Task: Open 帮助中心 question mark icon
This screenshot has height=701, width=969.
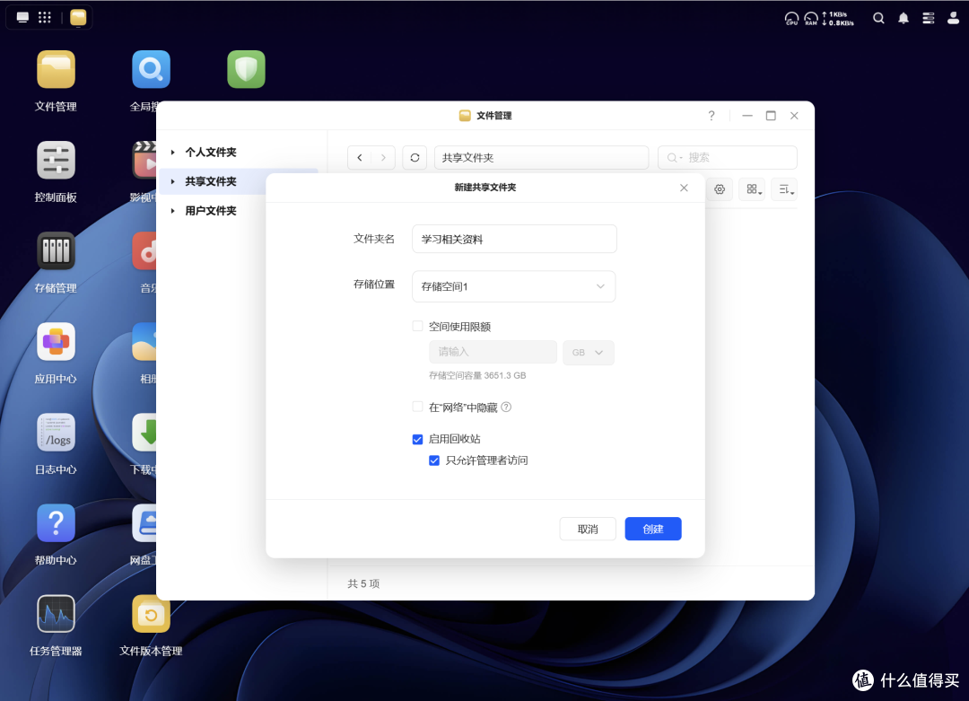Action: (56, 523)
